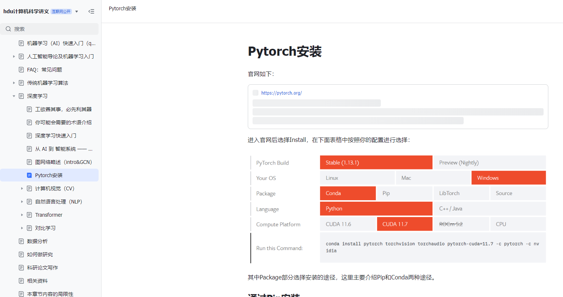Collapse the 深度学习 section arrow
The height and width of the screenshot is (297, 563).
tap(14, 96)
